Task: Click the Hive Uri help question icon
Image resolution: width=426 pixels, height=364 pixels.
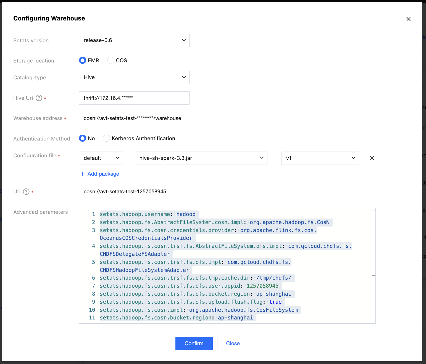Action: point(39,98)
